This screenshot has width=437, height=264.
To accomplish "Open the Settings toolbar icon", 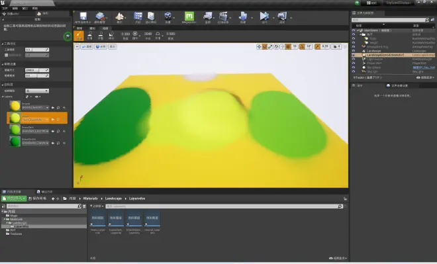I will (x=168, y=16).
